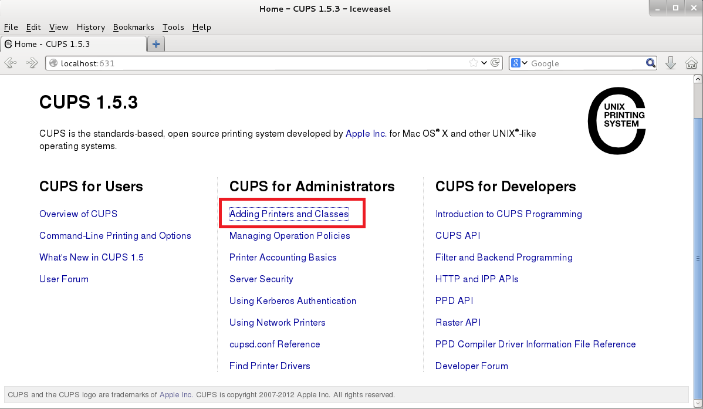703x409 pixels.
Task: Open Find Printer Drivers link
Action: point(269,366)
